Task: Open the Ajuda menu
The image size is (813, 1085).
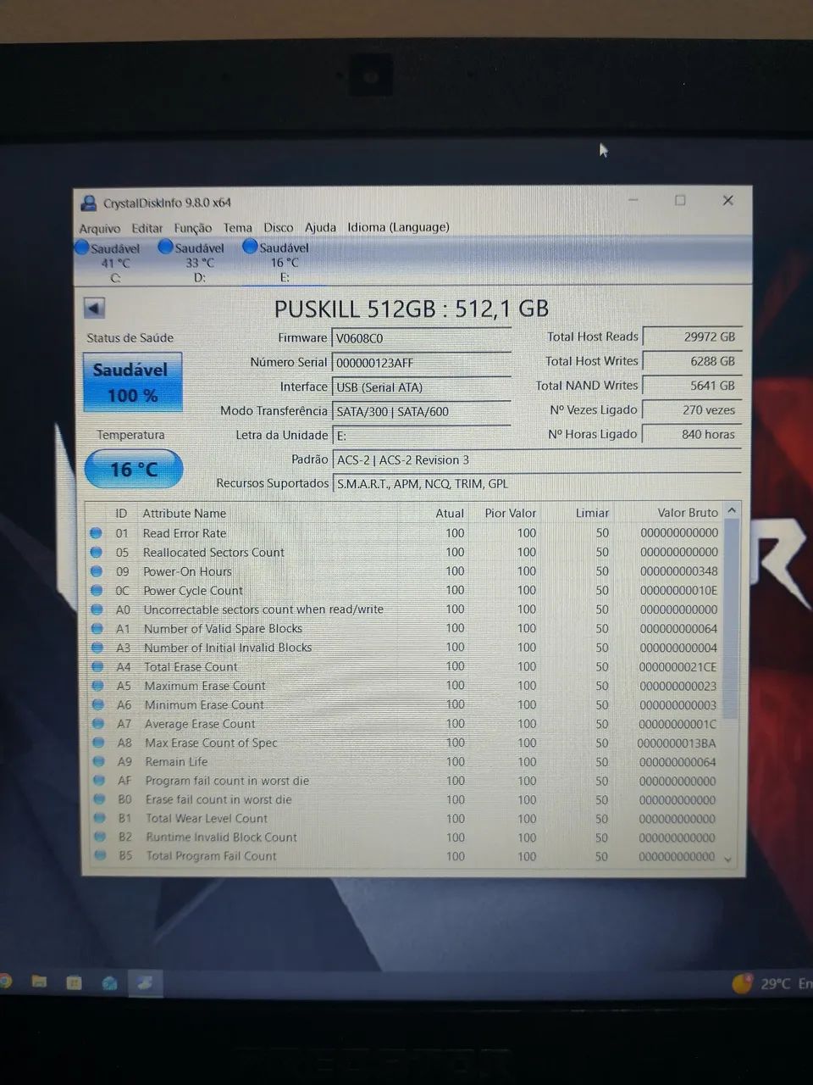Action: [320, 227]
